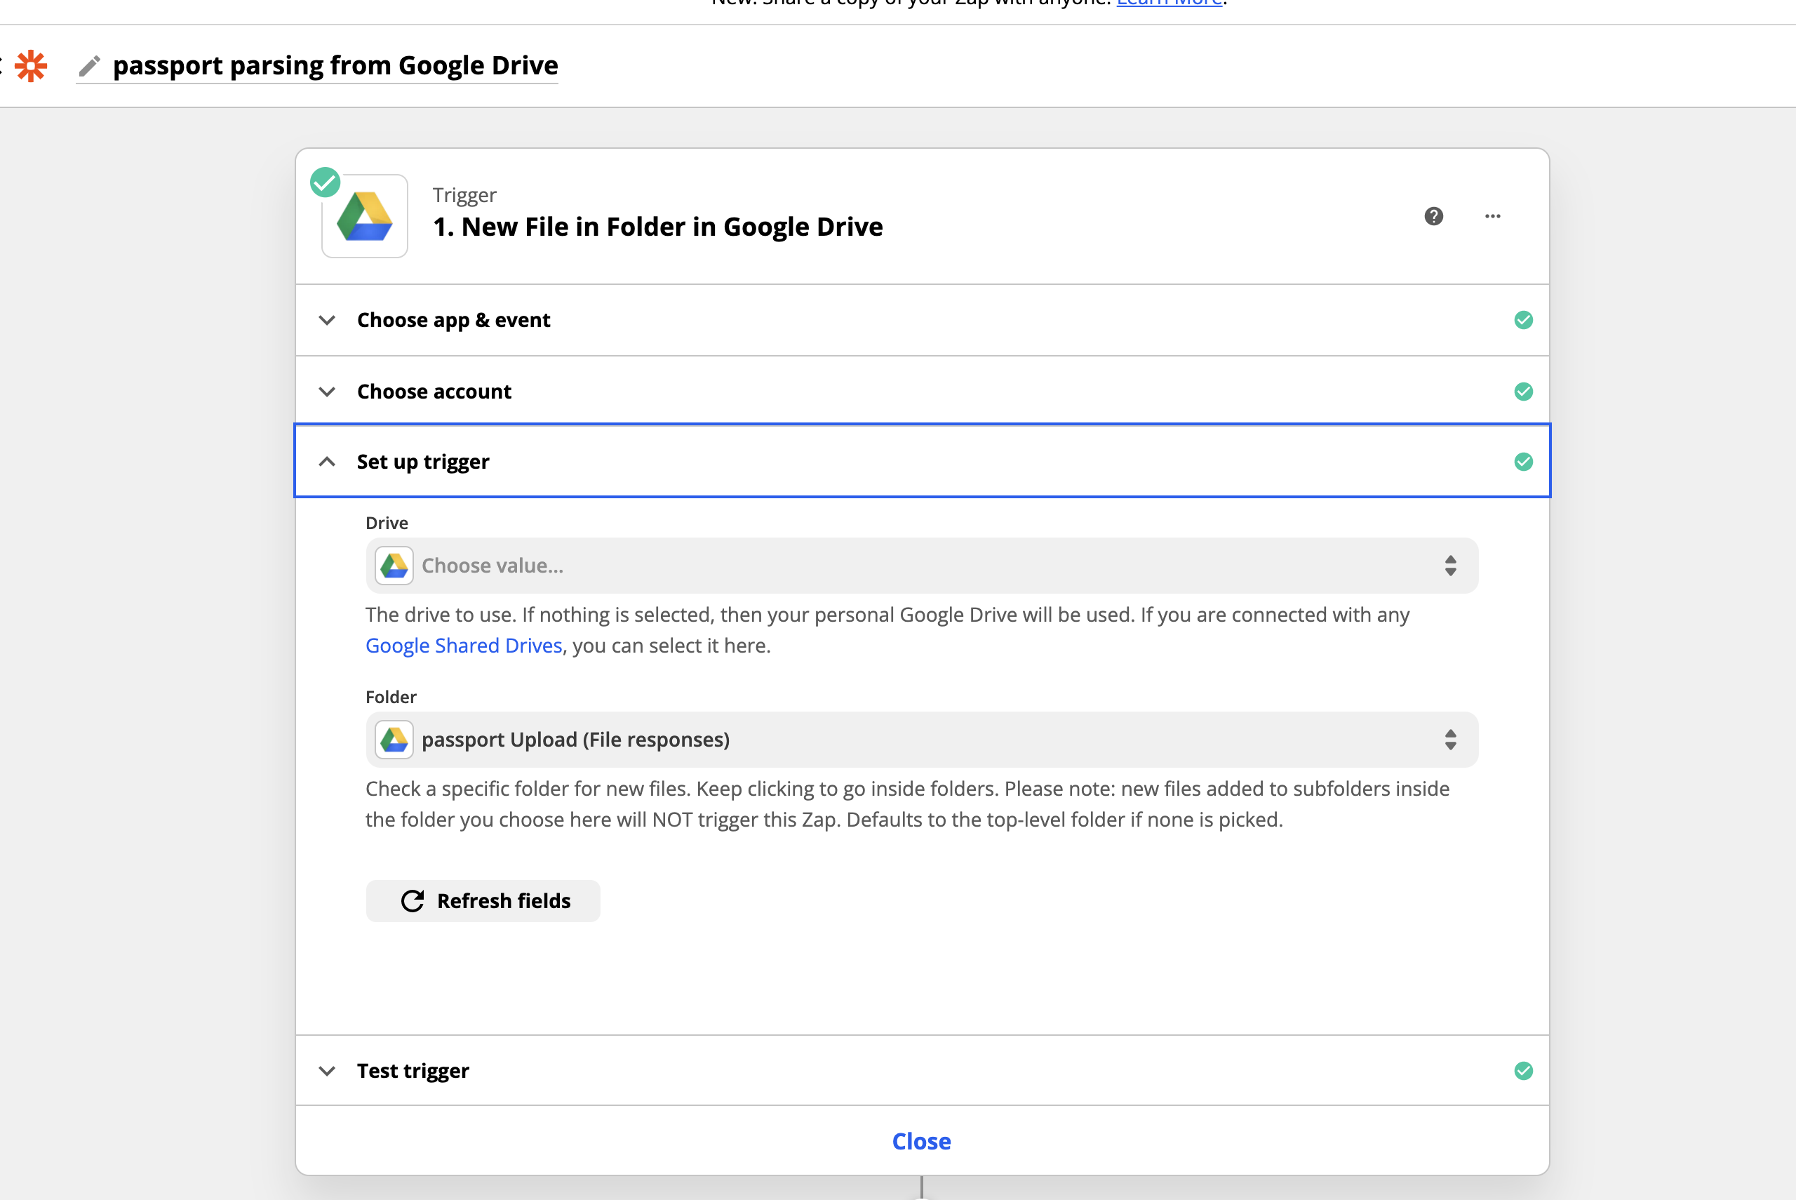Click the pencil edit icon beside Zap title
1796x1200 pixels.
click(x=90, y=67)
